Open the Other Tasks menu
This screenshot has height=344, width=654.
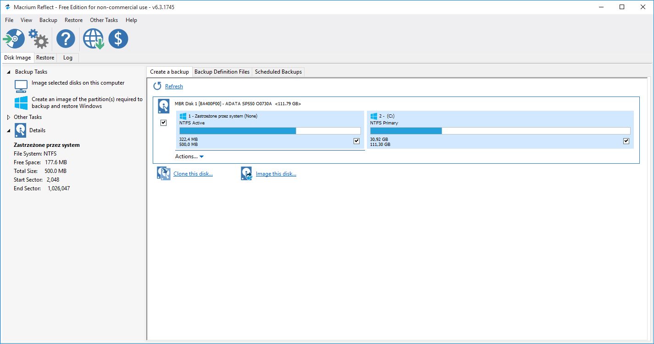[x=104, y=20]
